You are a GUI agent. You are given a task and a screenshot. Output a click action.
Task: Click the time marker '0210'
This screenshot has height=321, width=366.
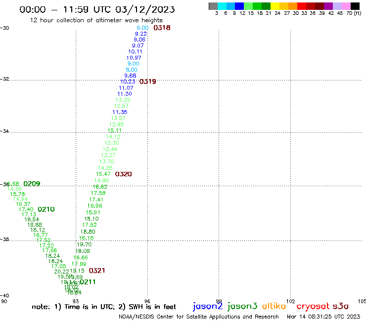click(x=46, y=209)
